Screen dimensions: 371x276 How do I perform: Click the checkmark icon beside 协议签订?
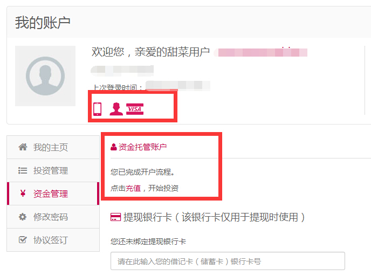click(23, 240)
